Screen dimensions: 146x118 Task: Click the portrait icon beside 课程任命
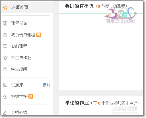click(x=5, y=23)
